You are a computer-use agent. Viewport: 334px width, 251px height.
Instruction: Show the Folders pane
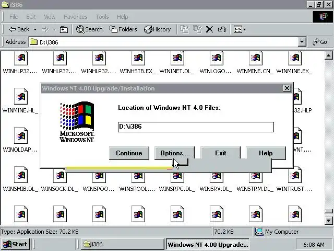pyautogui.click(x=123, y=29)
